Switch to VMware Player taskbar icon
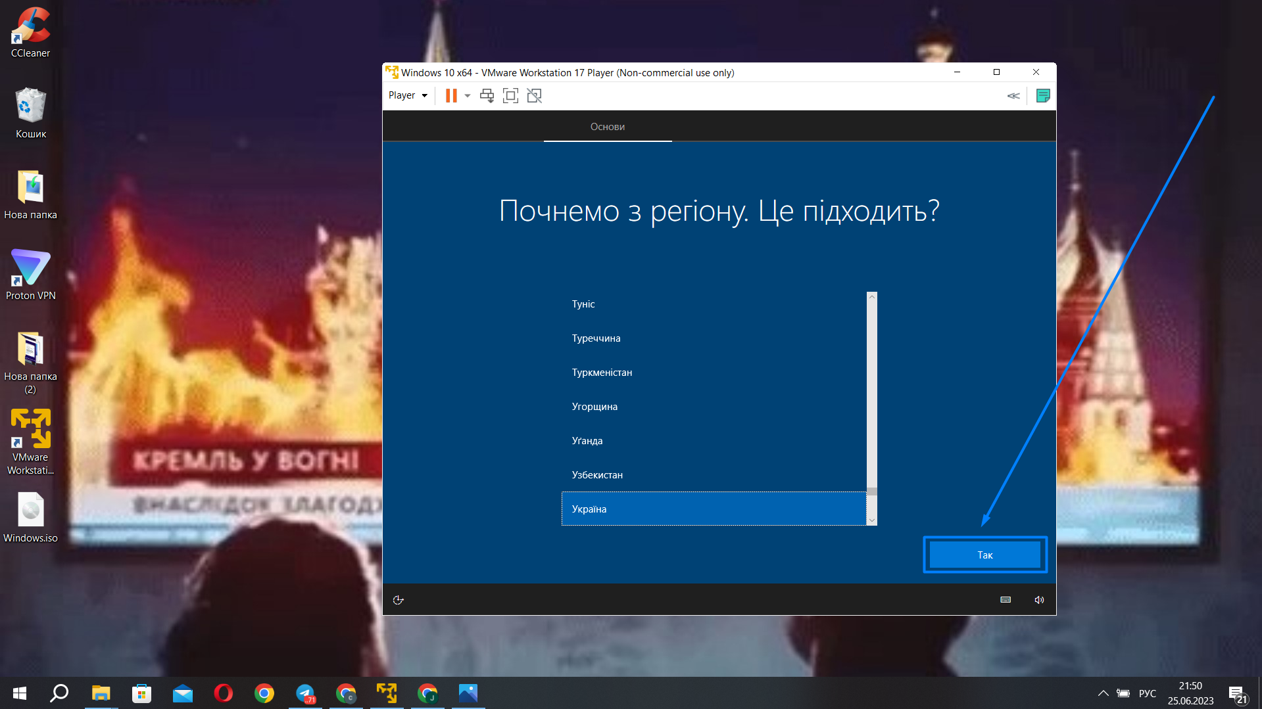Image resolution: width=1262 pixels, height=709 pixels. click(x=387, y=693)
